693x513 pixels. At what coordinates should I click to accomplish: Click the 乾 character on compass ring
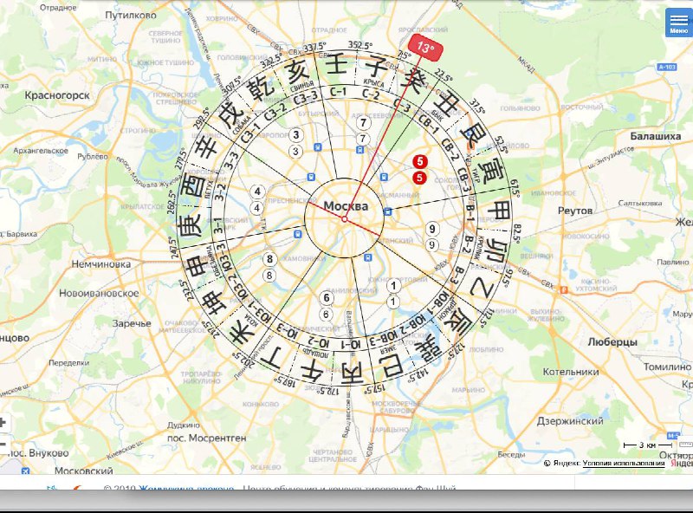262,90
